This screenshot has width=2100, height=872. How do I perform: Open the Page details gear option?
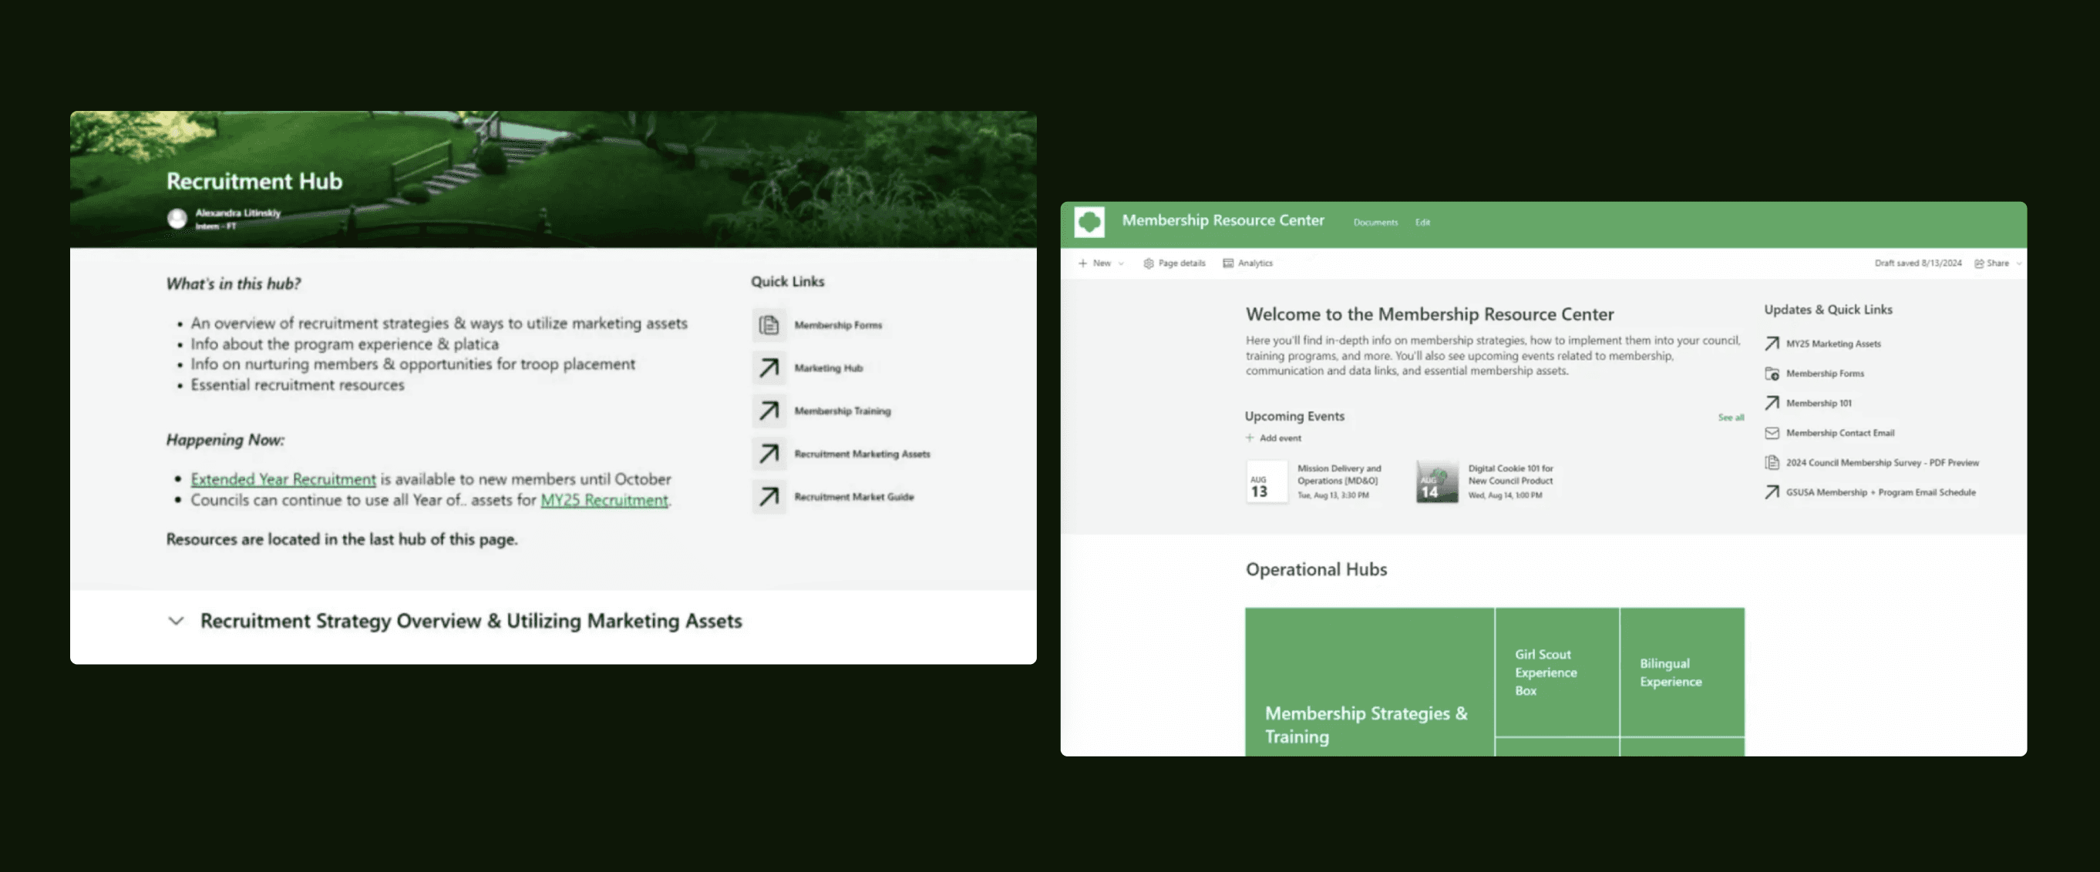1174,263
